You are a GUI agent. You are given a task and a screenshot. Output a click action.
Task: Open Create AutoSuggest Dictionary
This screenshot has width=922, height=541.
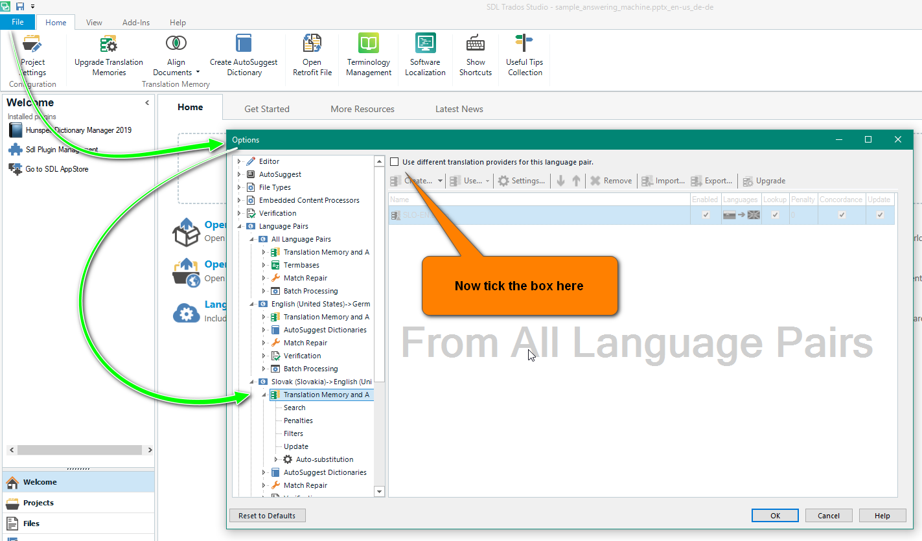click(x=244, y=56)
